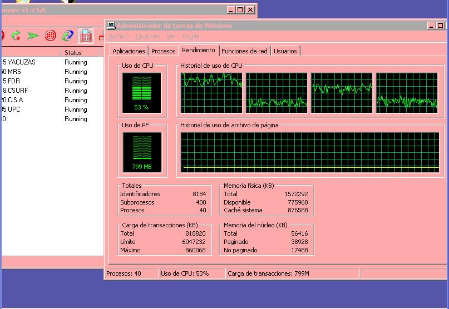Viewport: 449px width, 309px height.
Task: Click the Running status of UPC row
Action: click(76, 109)
